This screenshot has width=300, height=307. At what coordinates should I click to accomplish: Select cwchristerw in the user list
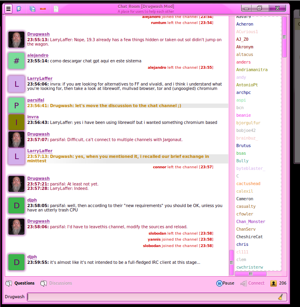(250, 267)
